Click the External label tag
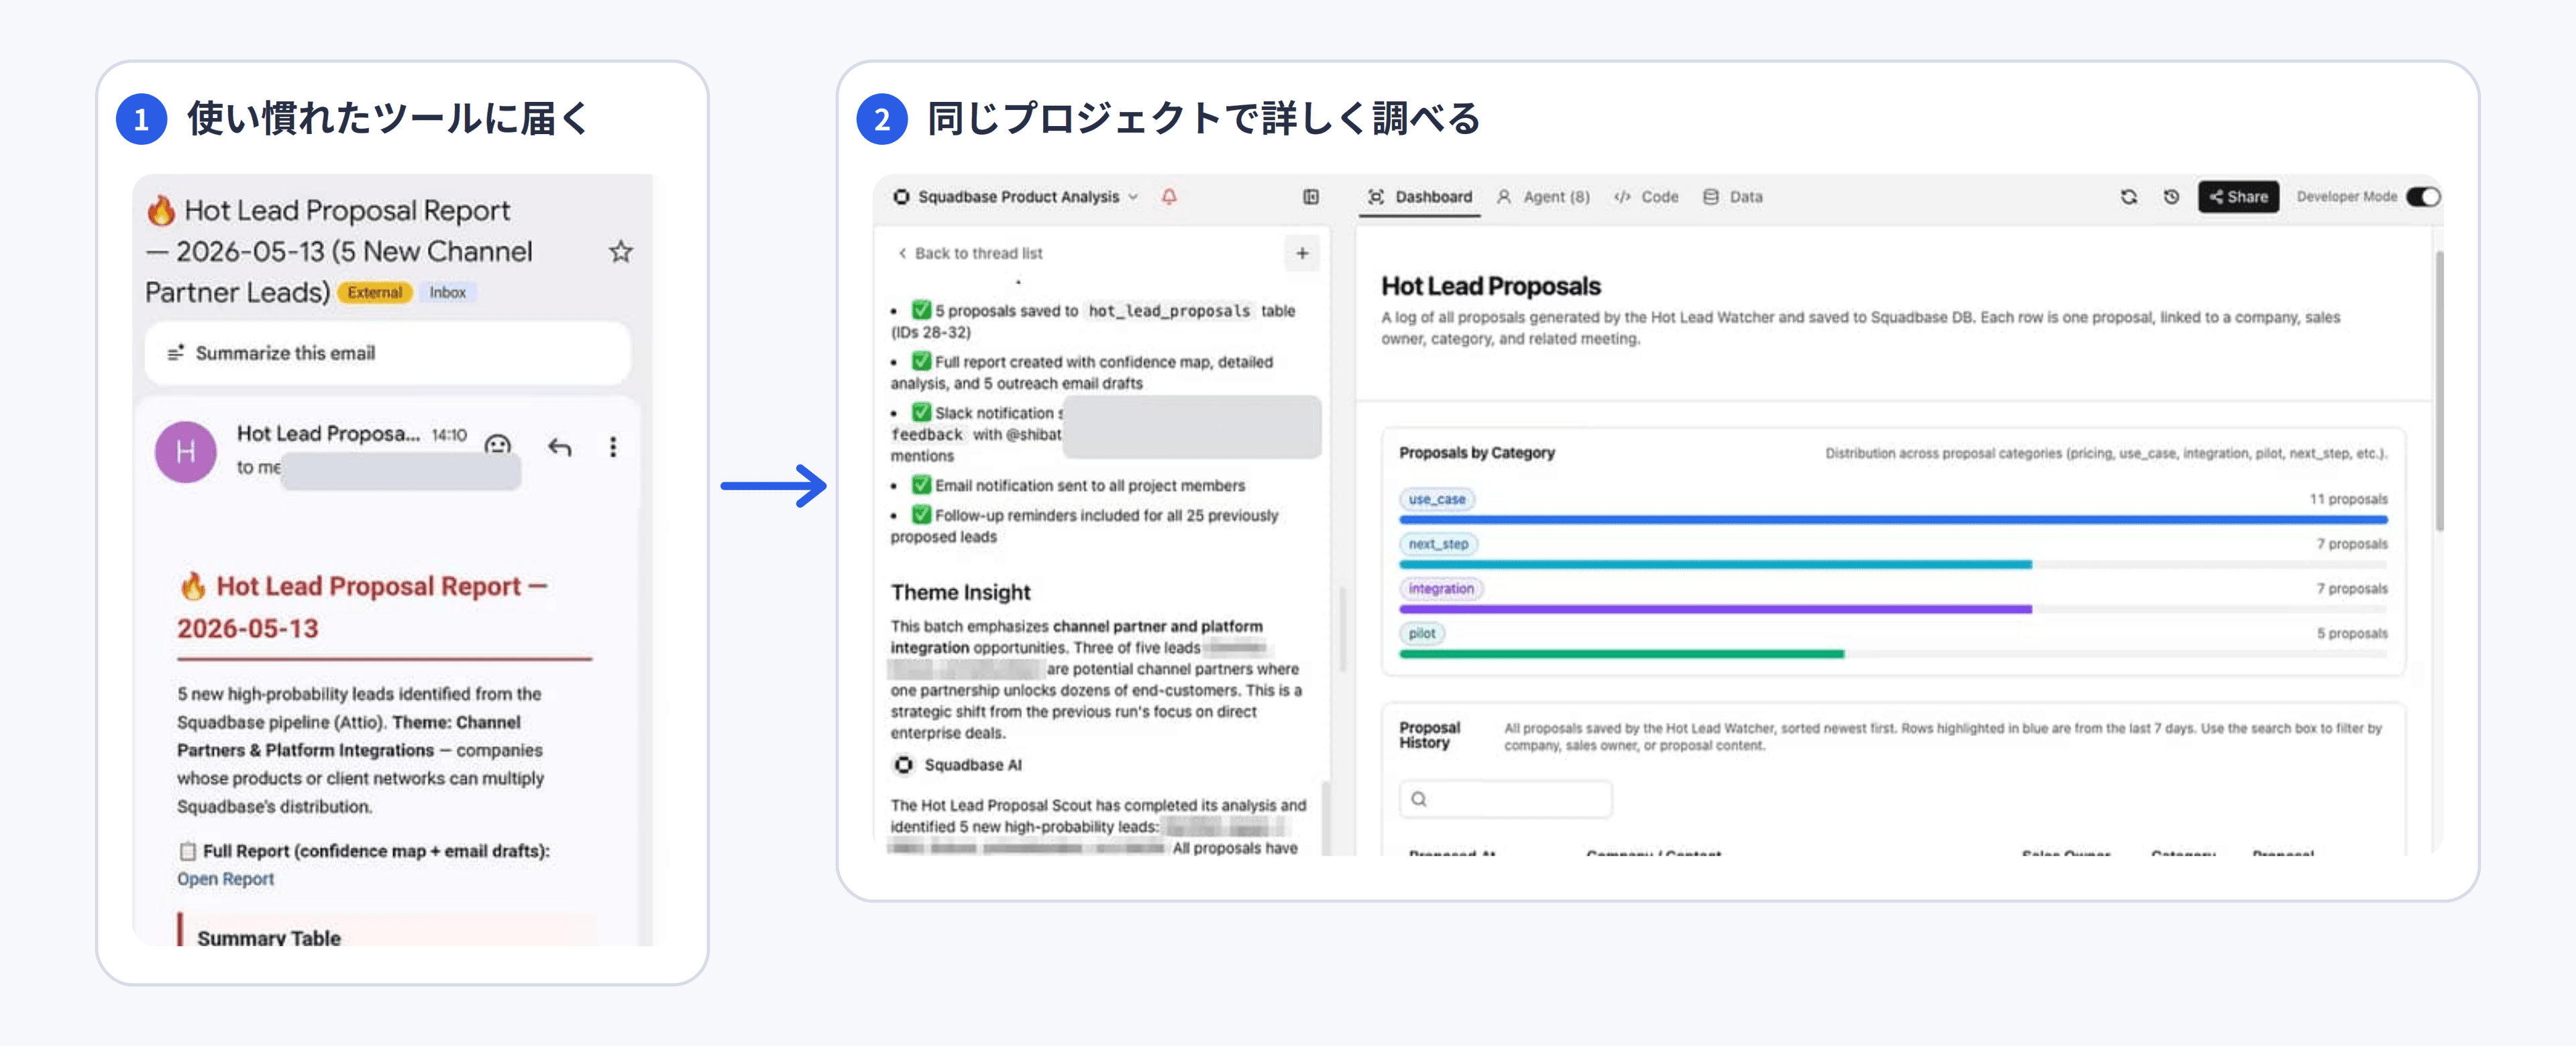 tap(375, 292)
